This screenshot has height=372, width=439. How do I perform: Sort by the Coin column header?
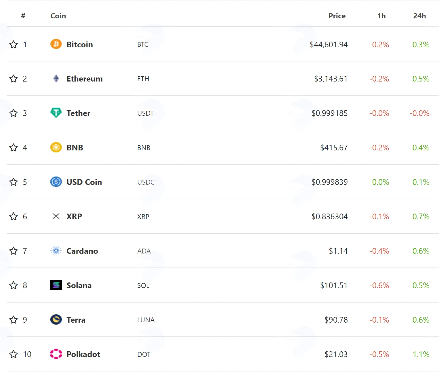[58, 16]
